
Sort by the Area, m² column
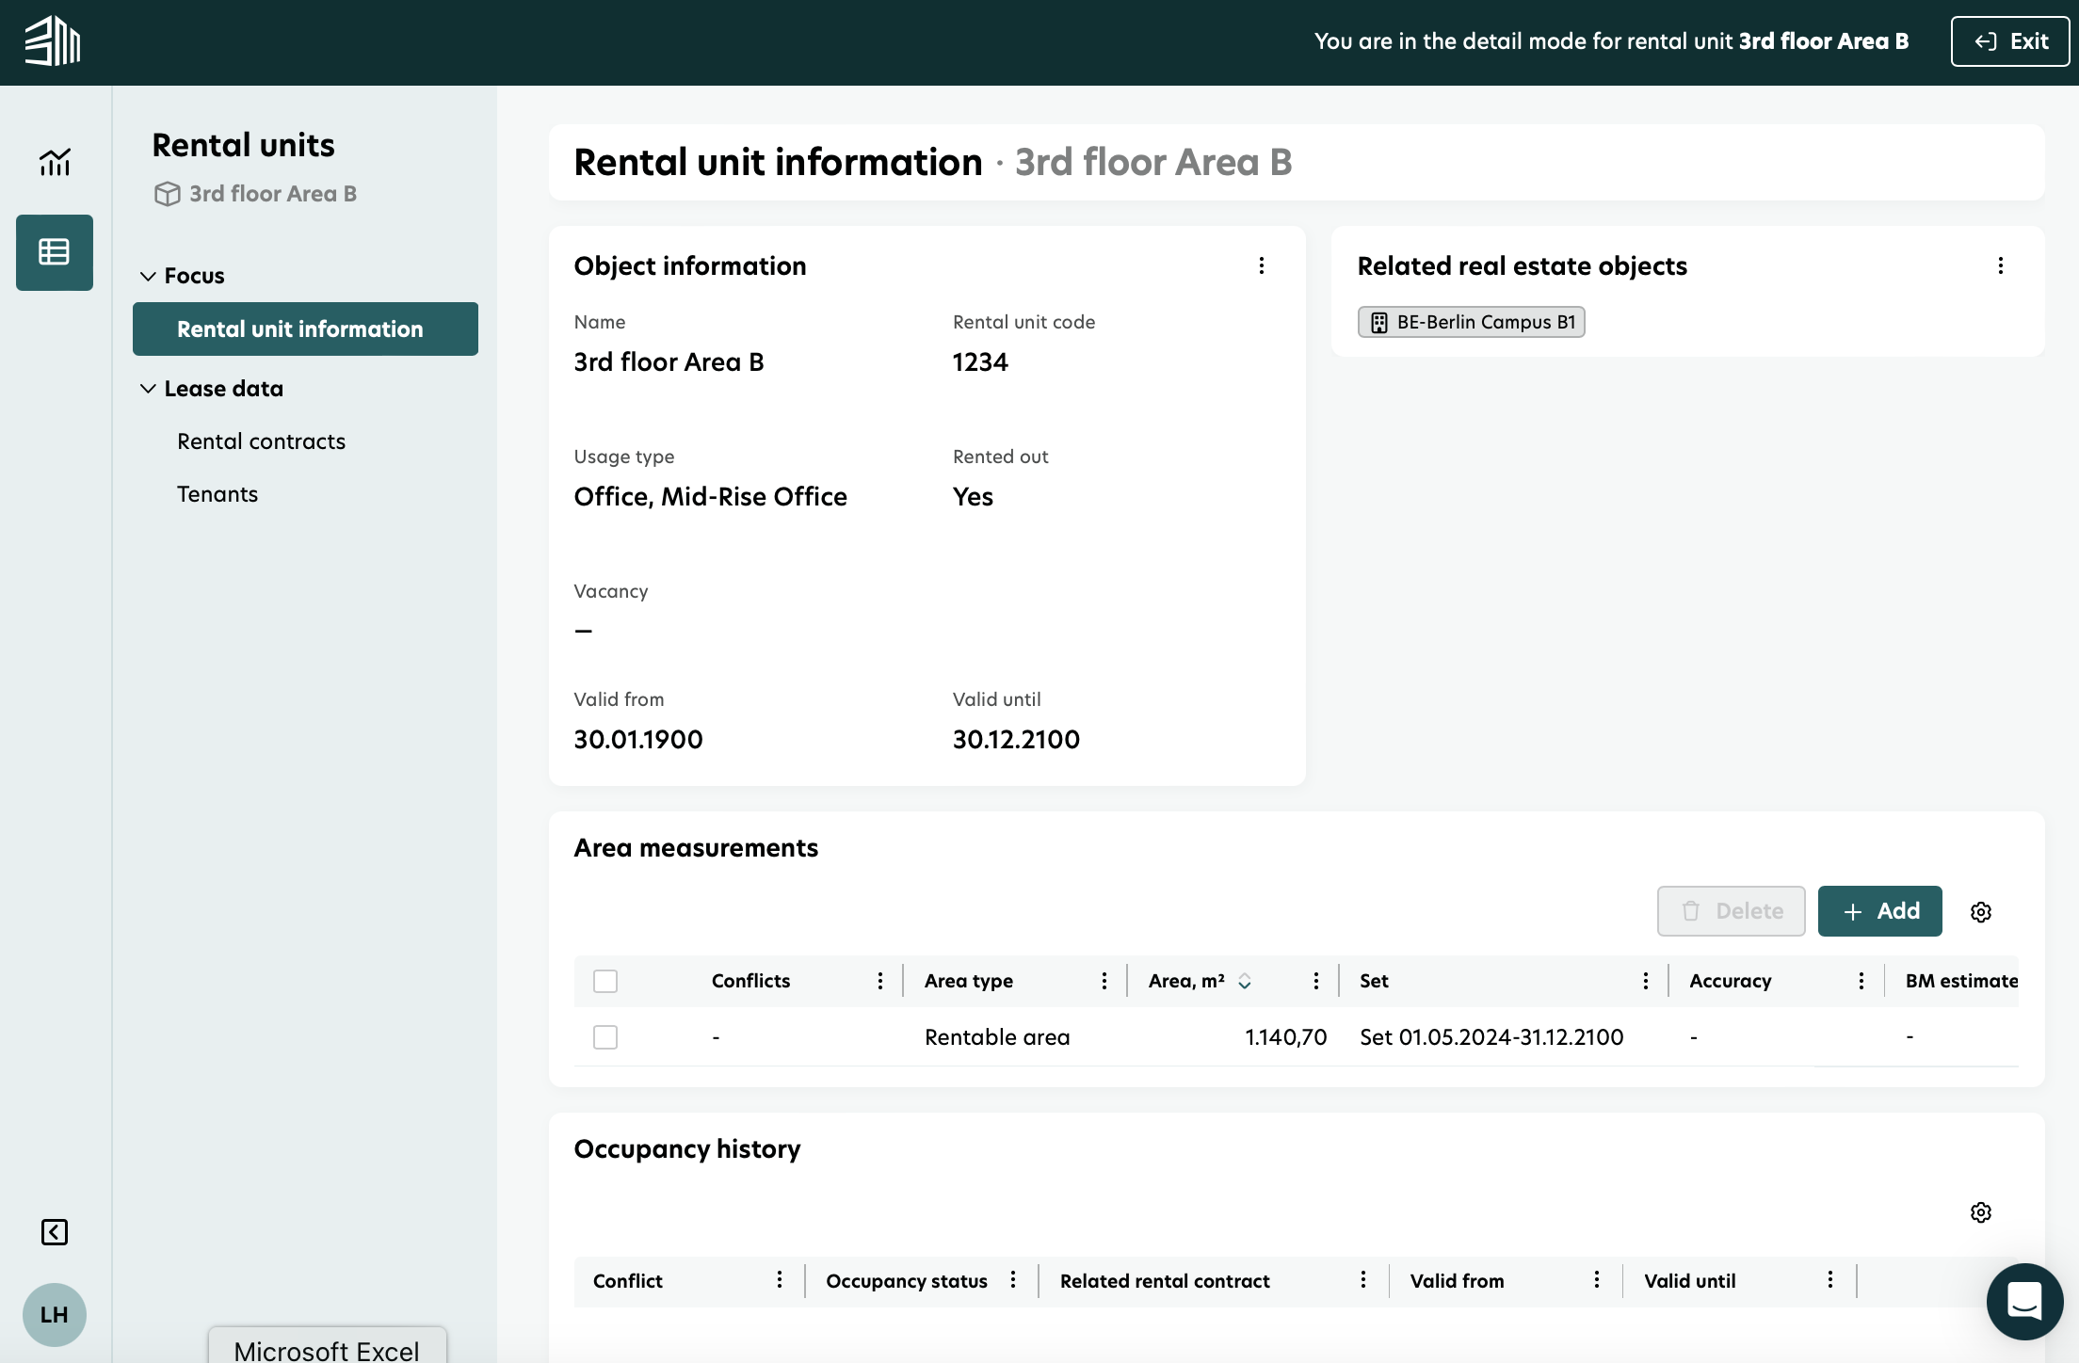pyautogui.click(x=1244, y=981)
